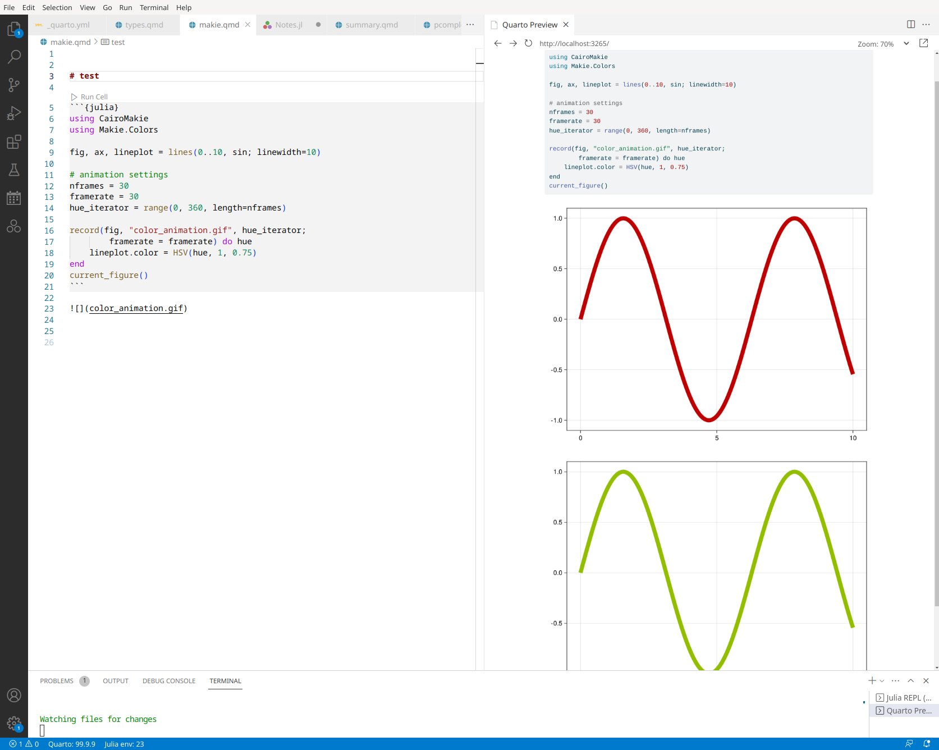Open the Edit menu

pyautogui.click(x=29, y=7)
